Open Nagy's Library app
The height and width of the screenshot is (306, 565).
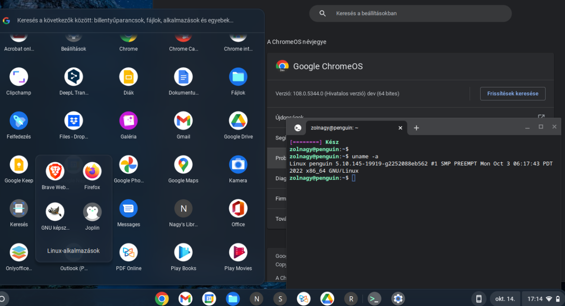coord(183,208)
